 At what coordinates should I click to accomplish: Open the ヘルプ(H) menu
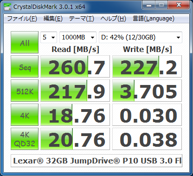pyautogui.click(x=113, y=19)
